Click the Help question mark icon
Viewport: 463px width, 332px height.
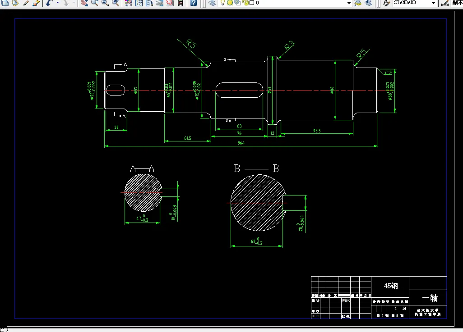click(194, 3)
